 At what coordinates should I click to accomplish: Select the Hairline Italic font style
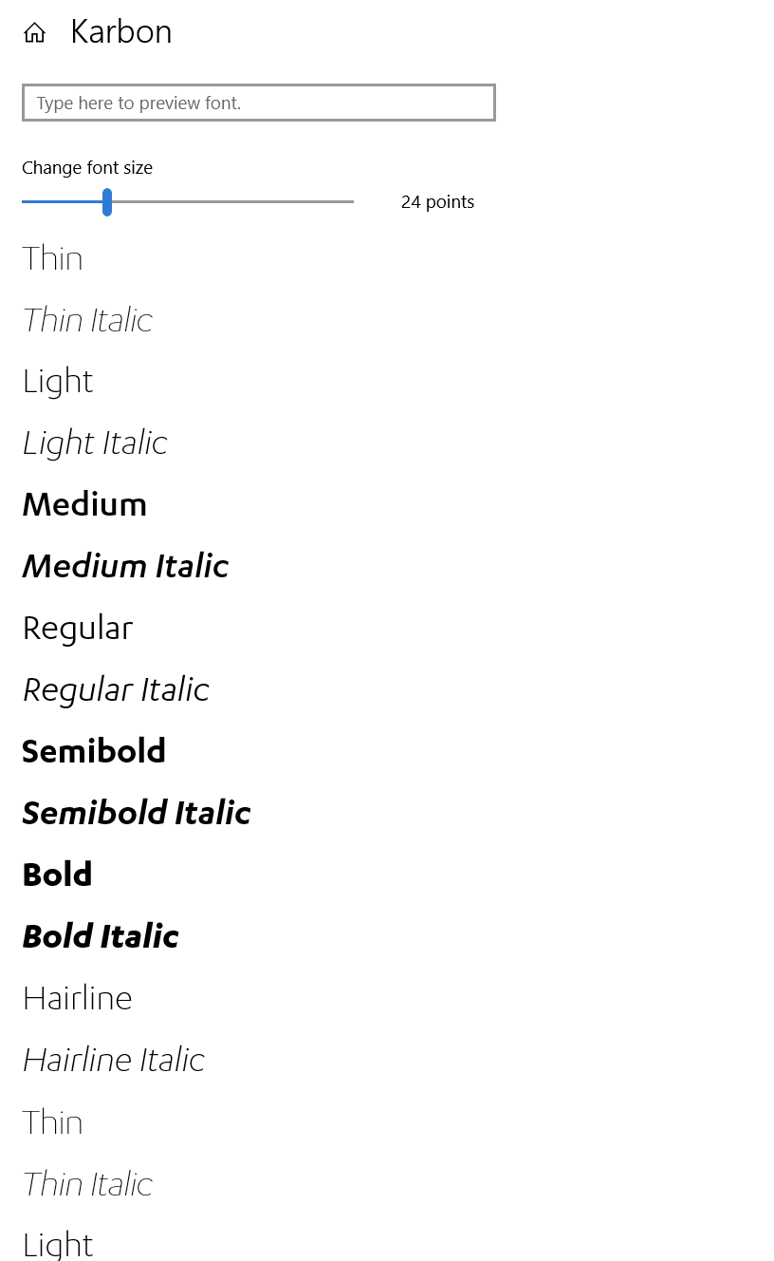(113, 1059)
